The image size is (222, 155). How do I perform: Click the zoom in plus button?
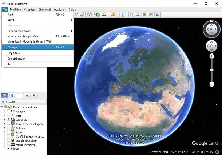pos(211,56)
